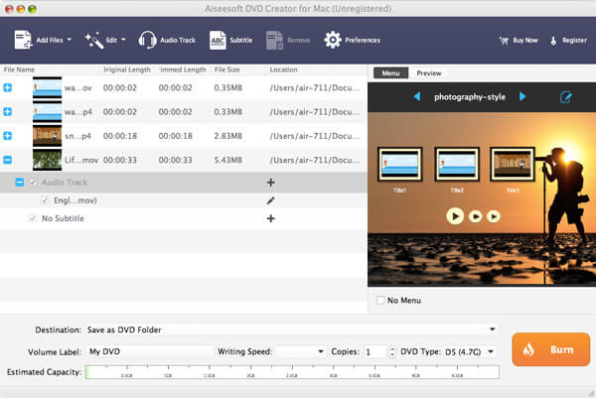Image resolution: width=596 pixels, height=398 pixels.
Task: Click the Add Files document icon
Action: 23,40
